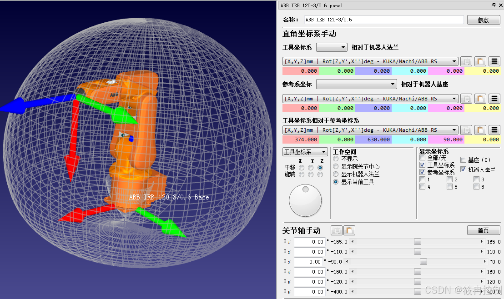Open reference frame pose format dropdown
Screen dimensions: 504x299
370,99
